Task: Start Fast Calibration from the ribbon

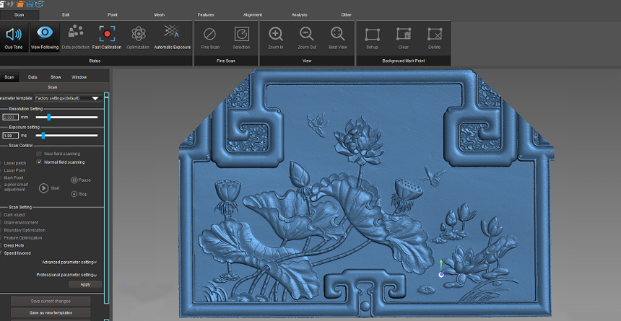Action: (x=107, y=34)
